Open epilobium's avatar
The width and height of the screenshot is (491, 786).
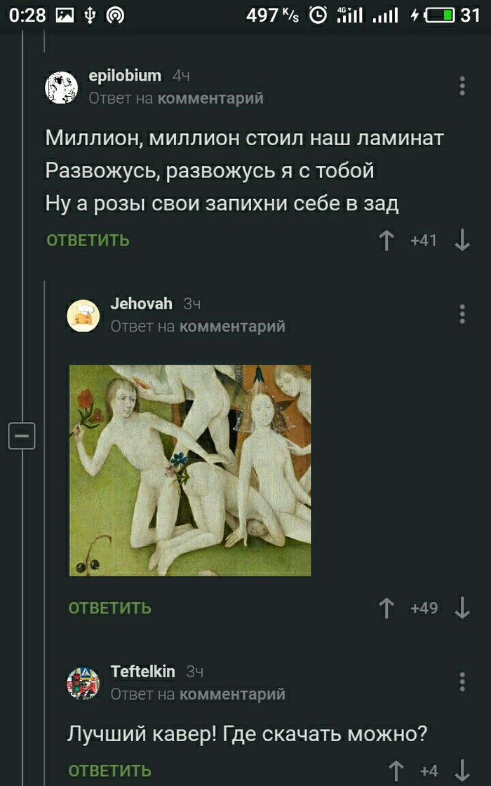coord(61,87)
